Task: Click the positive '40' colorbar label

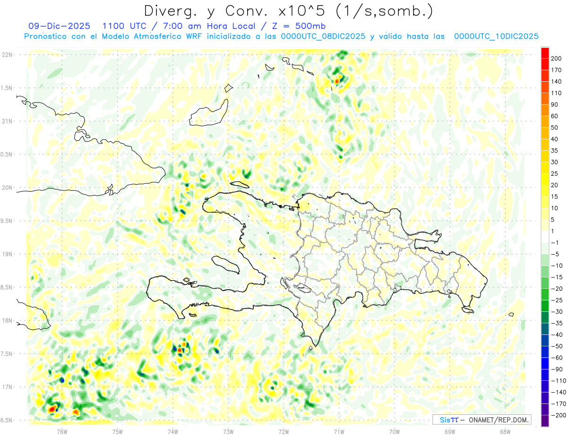Action: (x=555, y=139)
